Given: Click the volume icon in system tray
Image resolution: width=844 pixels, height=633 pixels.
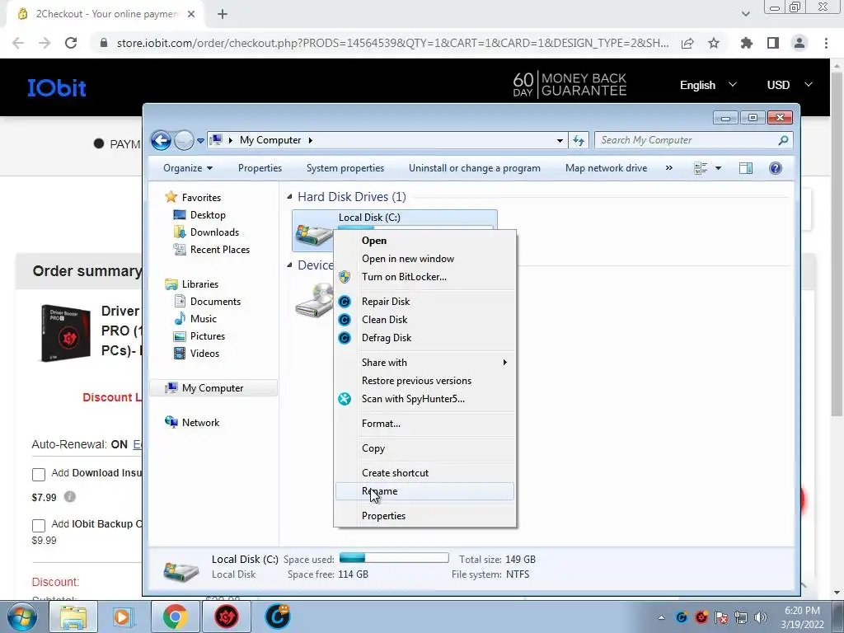Looking at the screenshot, I should [x=761, y=617].
